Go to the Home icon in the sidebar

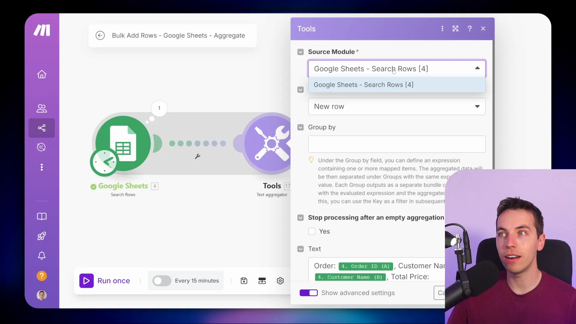(x=42, y=74)
